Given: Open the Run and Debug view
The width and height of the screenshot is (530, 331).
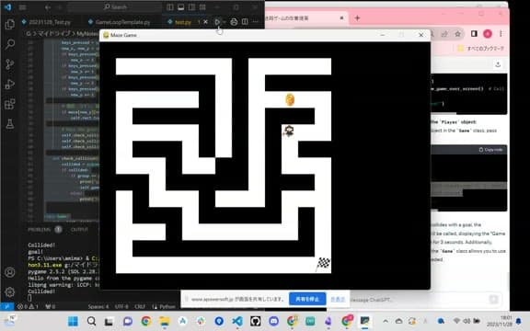Looking at the screenshot, I should pos(10,84).
